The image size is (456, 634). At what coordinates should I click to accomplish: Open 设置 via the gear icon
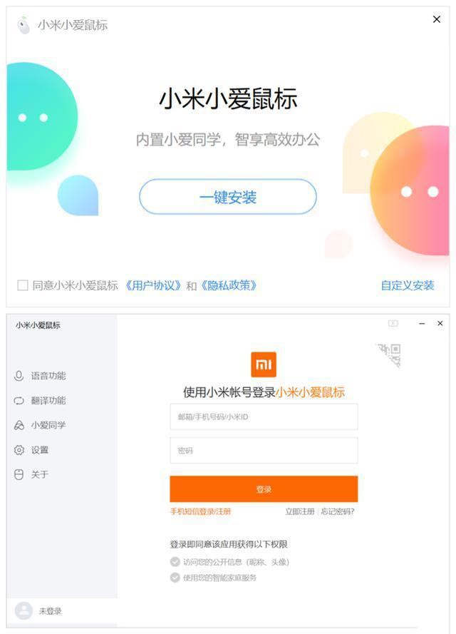19,450
